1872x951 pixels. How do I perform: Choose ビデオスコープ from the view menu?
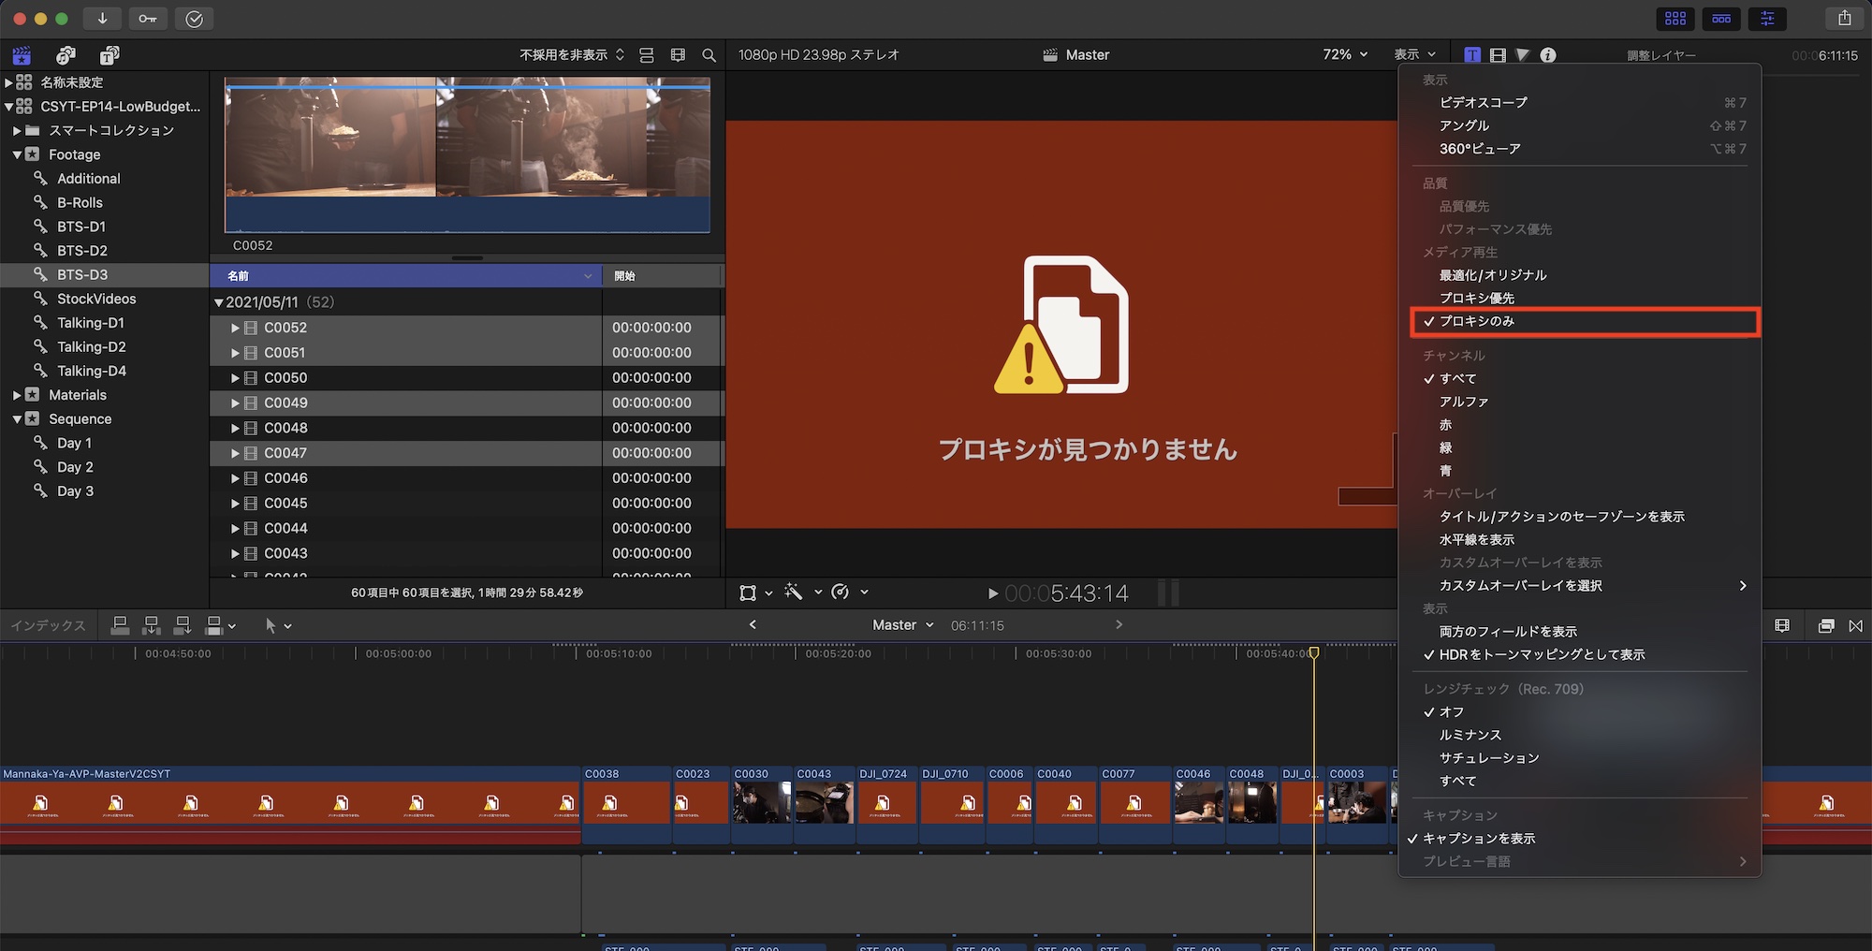(1483, 102)
